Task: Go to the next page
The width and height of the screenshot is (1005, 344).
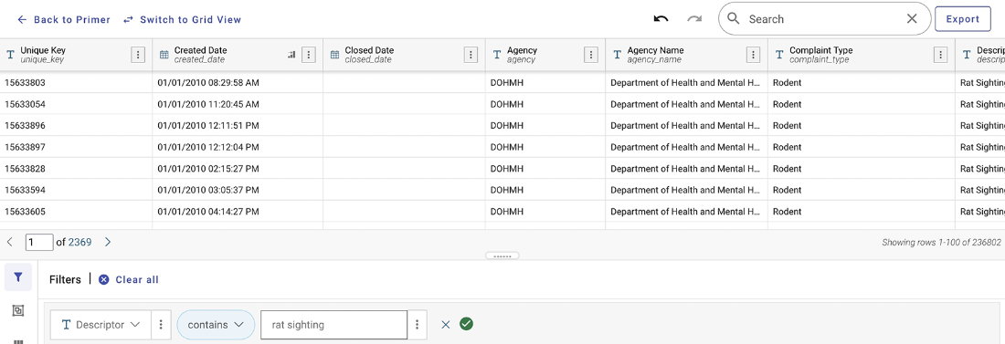Action: (x=108, y=242)
